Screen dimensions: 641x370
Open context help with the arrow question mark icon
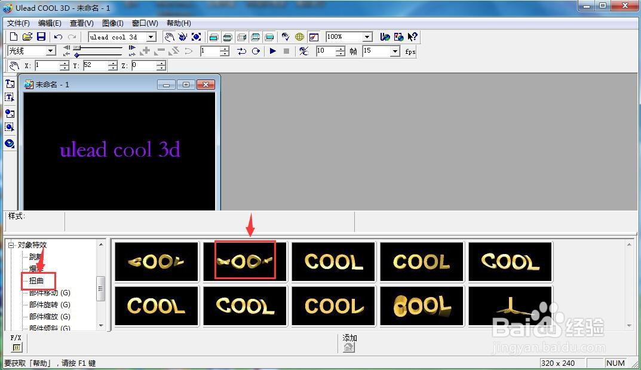click(x=412, y=37)
